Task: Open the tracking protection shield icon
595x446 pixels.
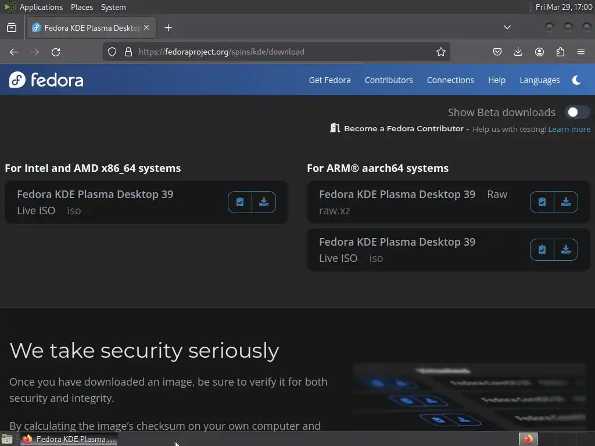Action: [112, 52]
